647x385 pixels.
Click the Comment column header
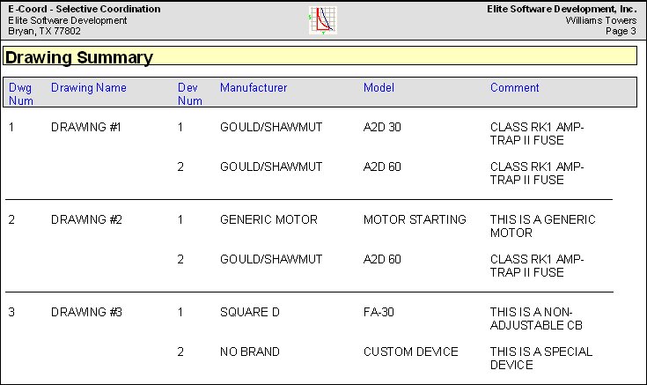(x=515, y=87)
